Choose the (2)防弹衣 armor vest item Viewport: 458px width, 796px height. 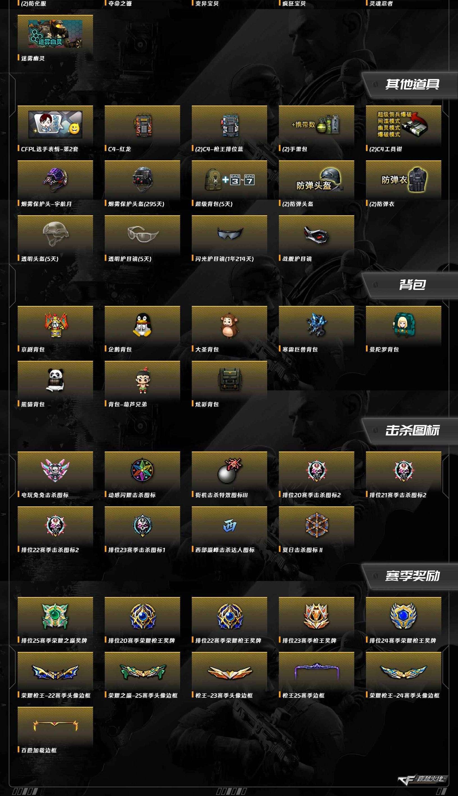404,180
